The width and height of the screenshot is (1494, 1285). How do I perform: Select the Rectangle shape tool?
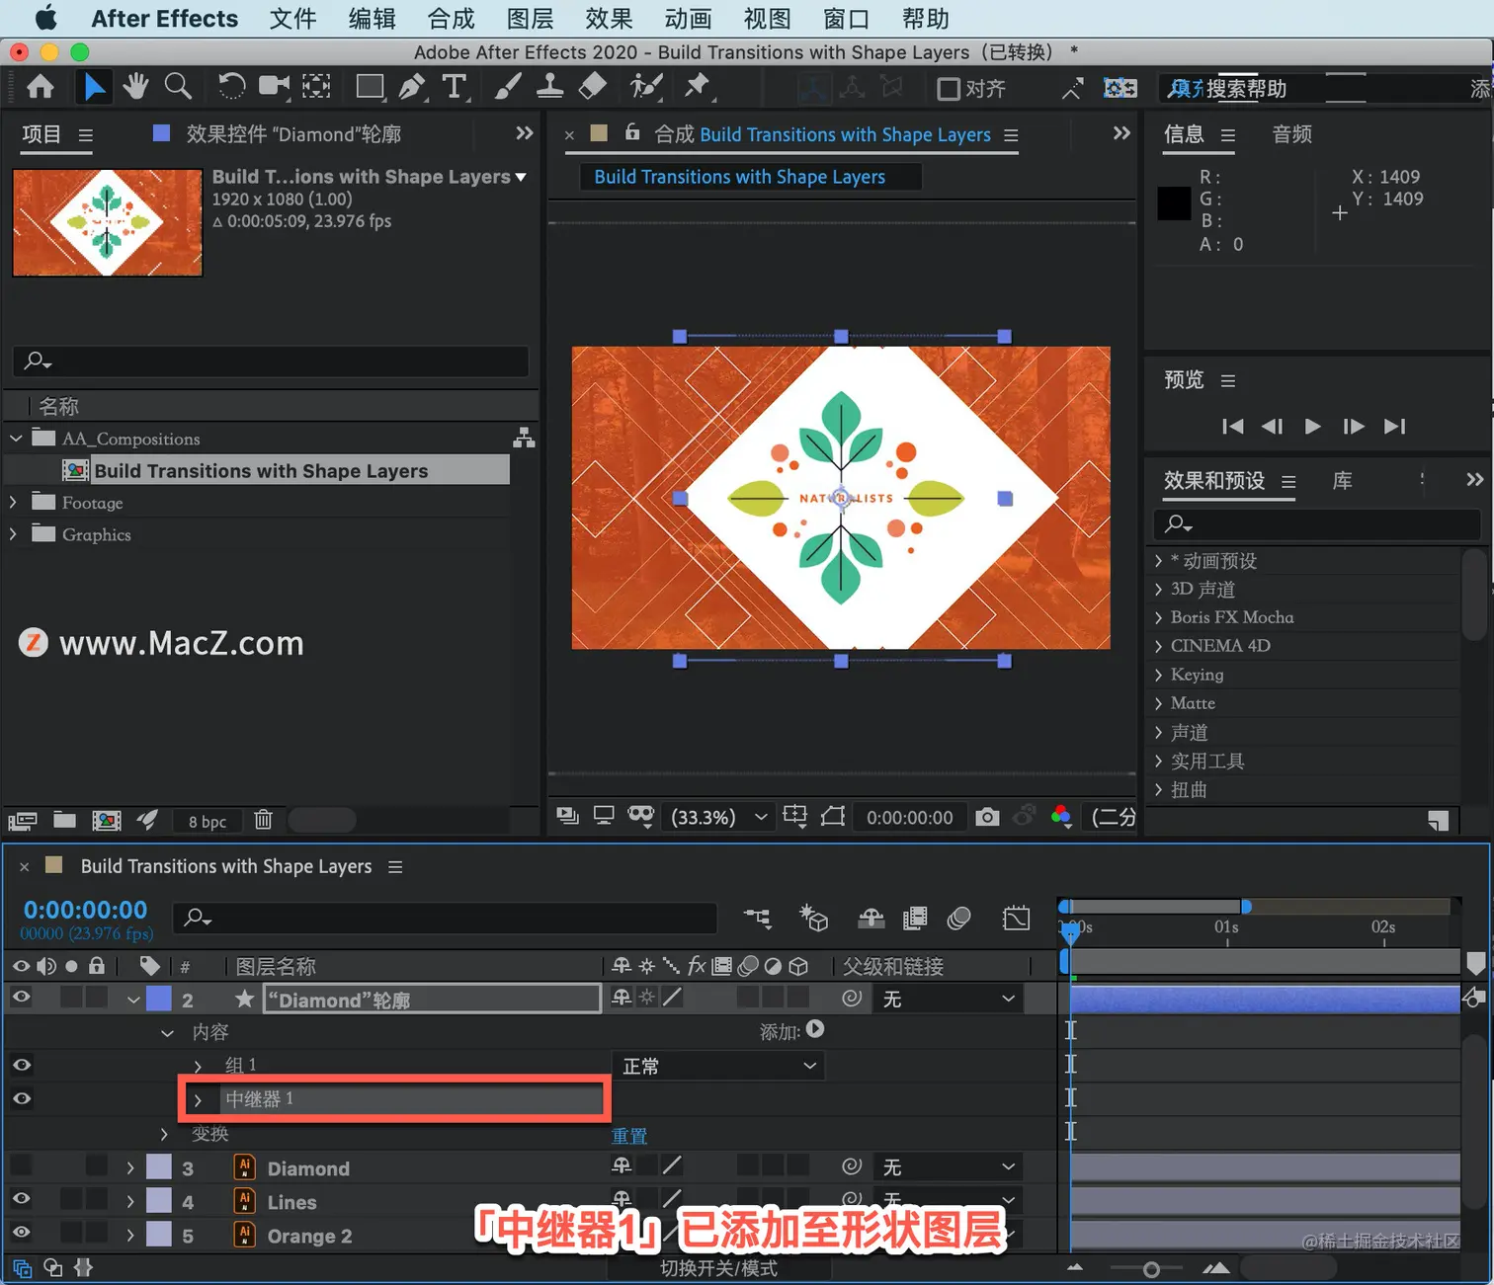370,88
